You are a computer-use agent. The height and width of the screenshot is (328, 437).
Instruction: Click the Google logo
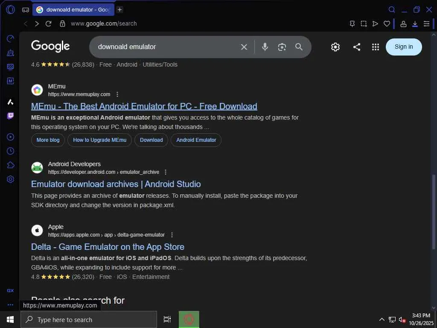pos(50,46)
